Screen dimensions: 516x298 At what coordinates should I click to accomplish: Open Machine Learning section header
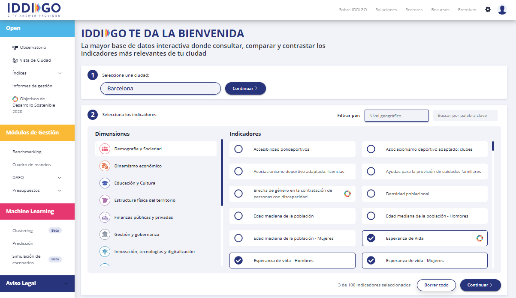pyautogui.click(x=37, y=212)
